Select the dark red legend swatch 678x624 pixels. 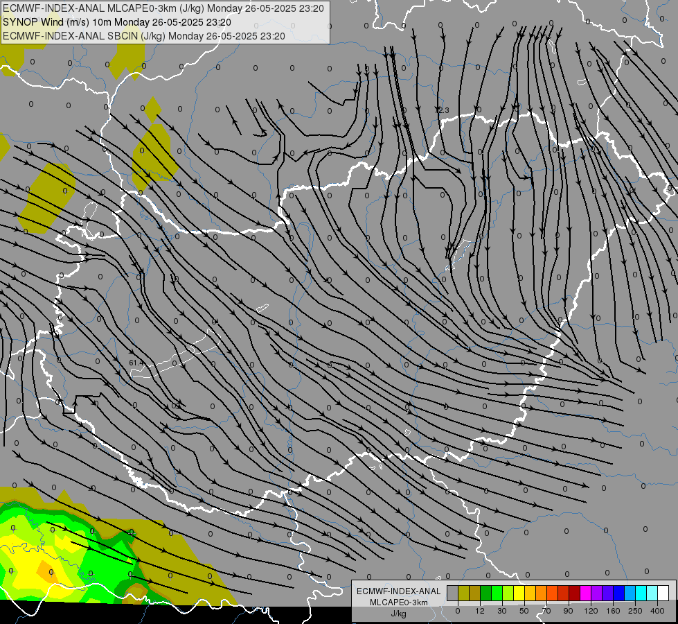[575, 593]
